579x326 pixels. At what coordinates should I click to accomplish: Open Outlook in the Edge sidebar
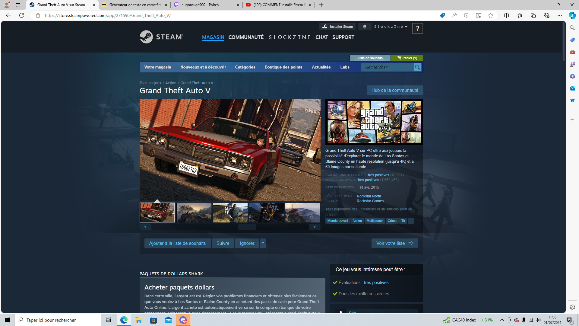click(x=572, y=88)
